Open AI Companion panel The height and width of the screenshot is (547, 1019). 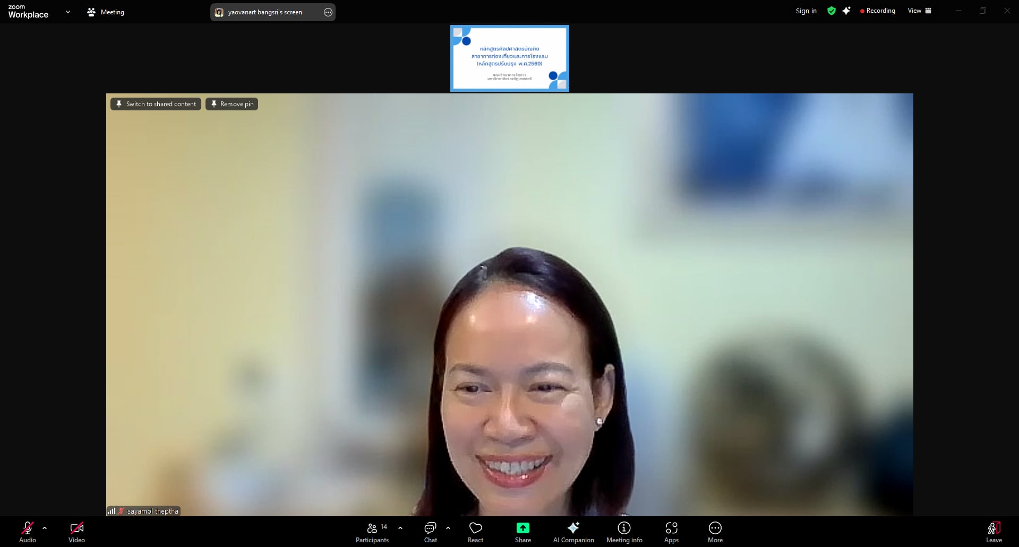573,532
